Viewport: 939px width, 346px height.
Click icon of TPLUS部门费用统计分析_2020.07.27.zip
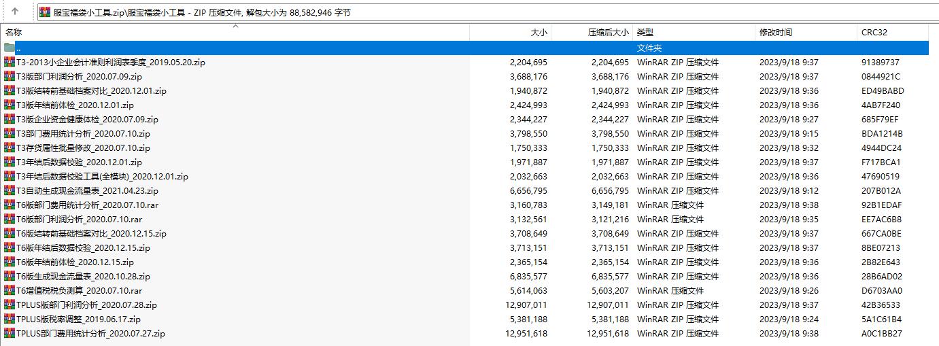9,333
